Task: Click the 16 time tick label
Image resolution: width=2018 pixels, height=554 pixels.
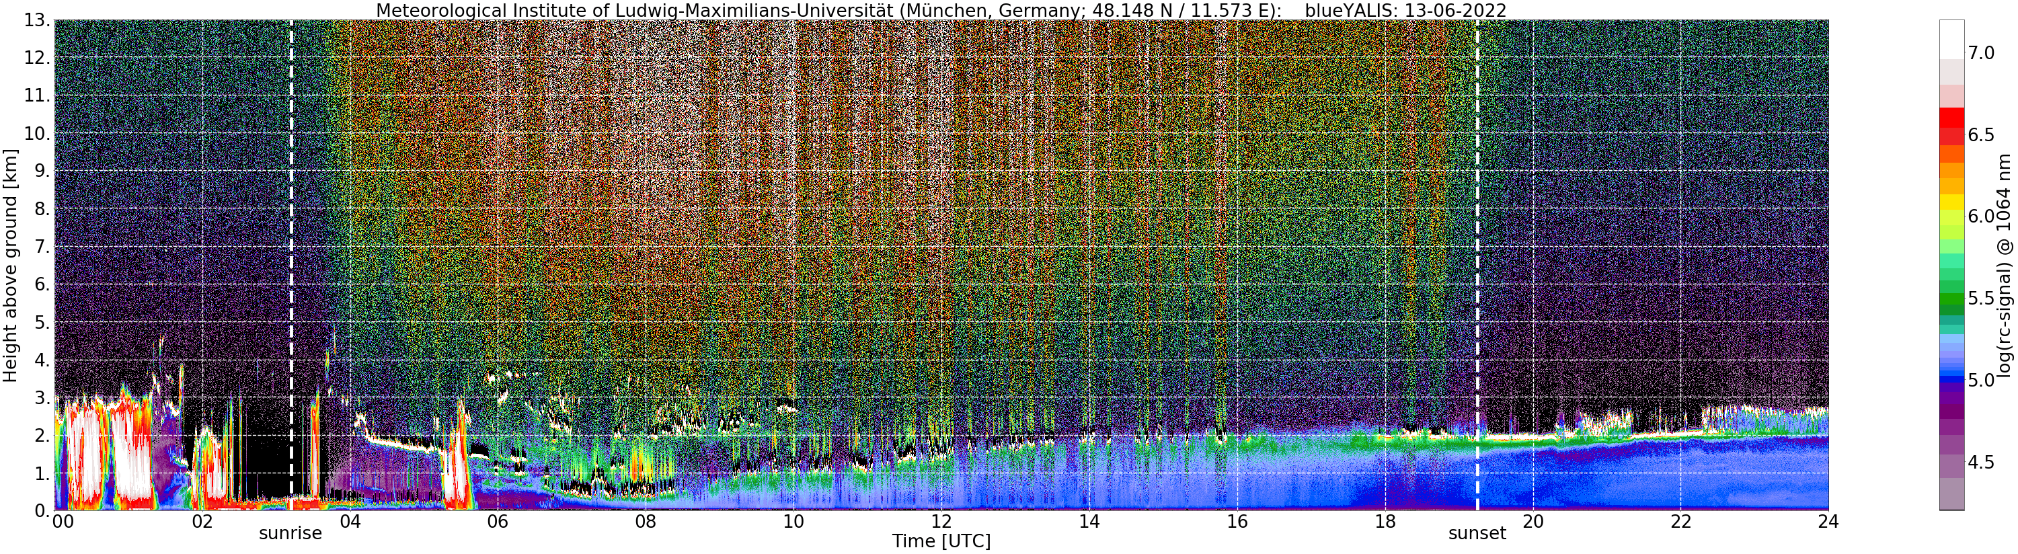Action: [1237, 521]
